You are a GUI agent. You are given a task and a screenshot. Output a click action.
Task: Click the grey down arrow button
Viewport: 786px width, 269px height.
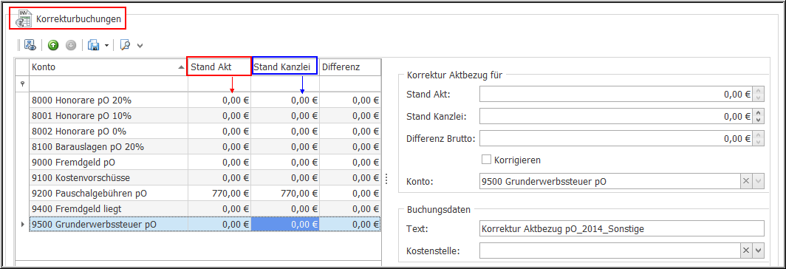coord(71,45)
